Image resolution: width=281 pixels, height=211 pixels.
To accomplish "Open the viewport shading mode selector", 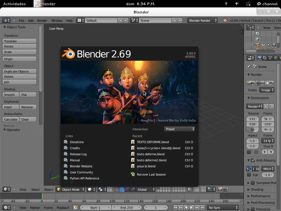I will tap(91, 190).
